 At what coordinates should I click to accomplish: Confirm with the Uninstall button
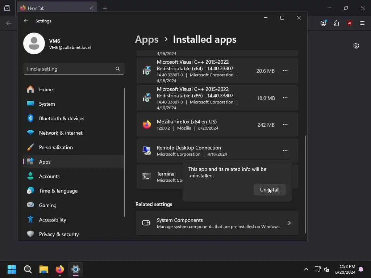pos(270,190)
